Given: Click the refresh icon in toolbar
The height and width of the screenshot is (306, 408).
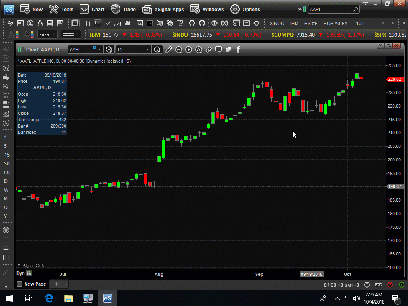Looking at the screenshot, I should click(x=257, y=24).
